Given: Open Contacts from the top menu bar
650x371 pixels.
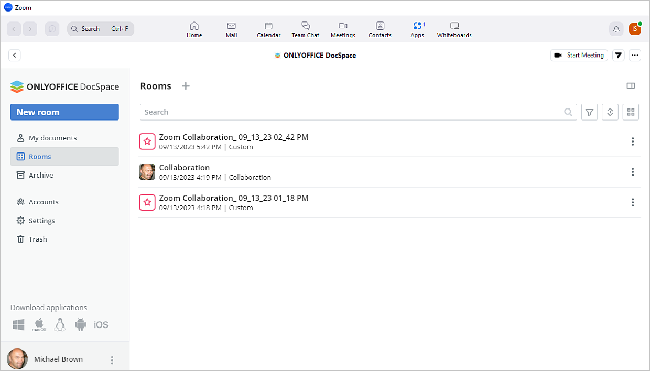Looking at the screenshot, I should click(x=380, y=29).
